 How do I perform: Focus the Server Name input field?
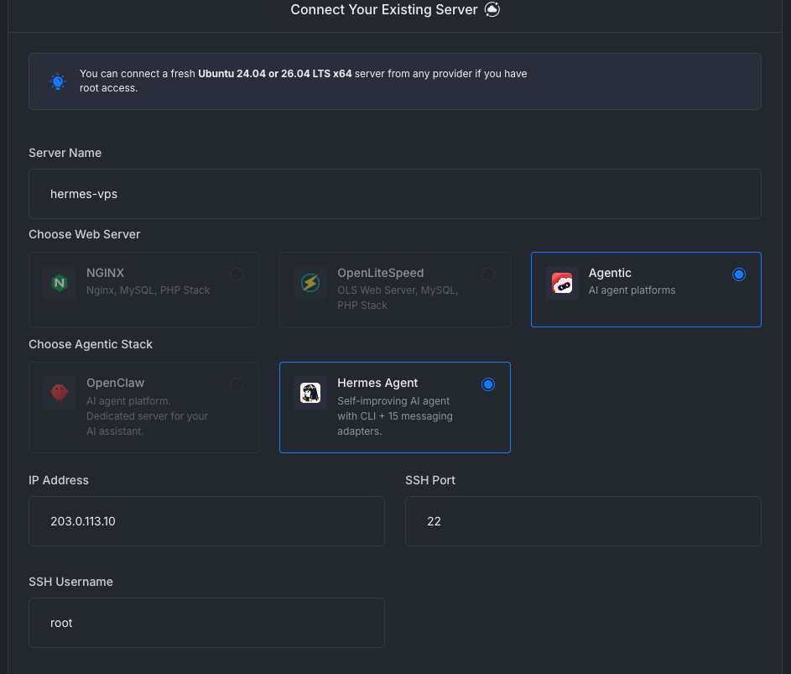pyautogui.click(x=394, y=194)
